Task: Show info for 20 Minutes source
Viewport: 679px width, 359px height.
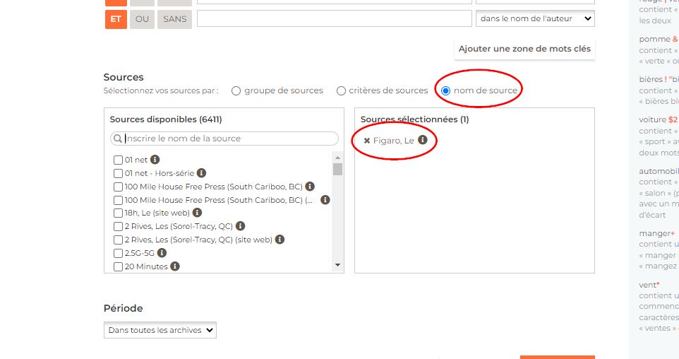Action: [175, 266]
